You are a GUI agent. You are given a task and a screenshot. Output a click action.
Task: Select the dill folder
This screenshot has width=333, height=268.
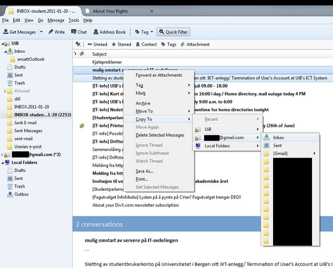point(17,99)
